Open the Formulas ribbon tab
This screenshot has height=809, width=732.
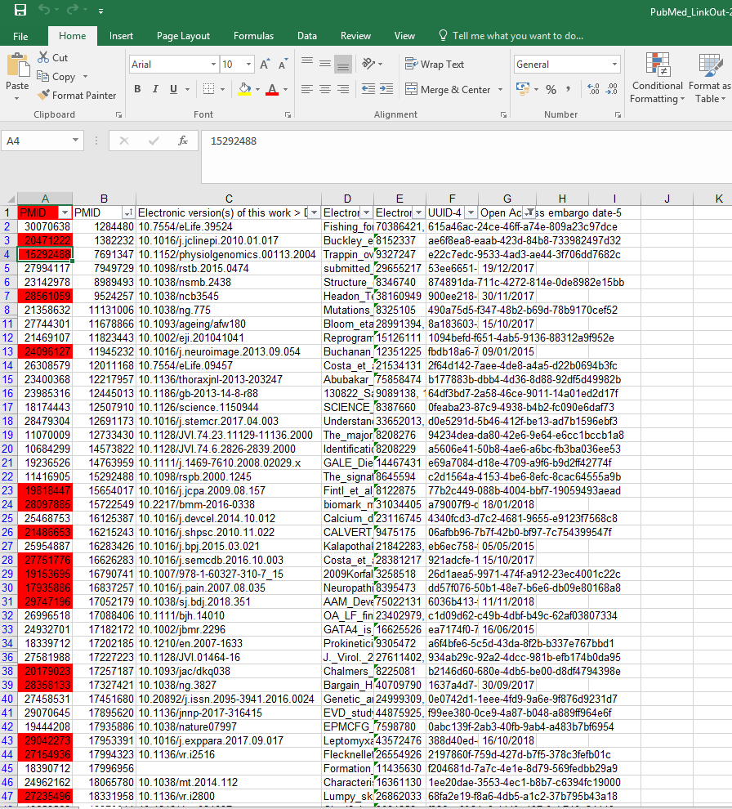(253, 36)
